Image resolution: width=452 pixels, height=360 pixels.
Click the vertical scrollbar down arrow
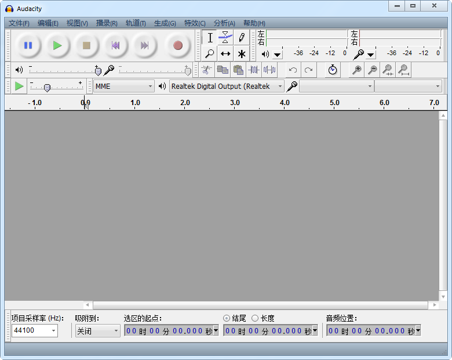[443, 297]
